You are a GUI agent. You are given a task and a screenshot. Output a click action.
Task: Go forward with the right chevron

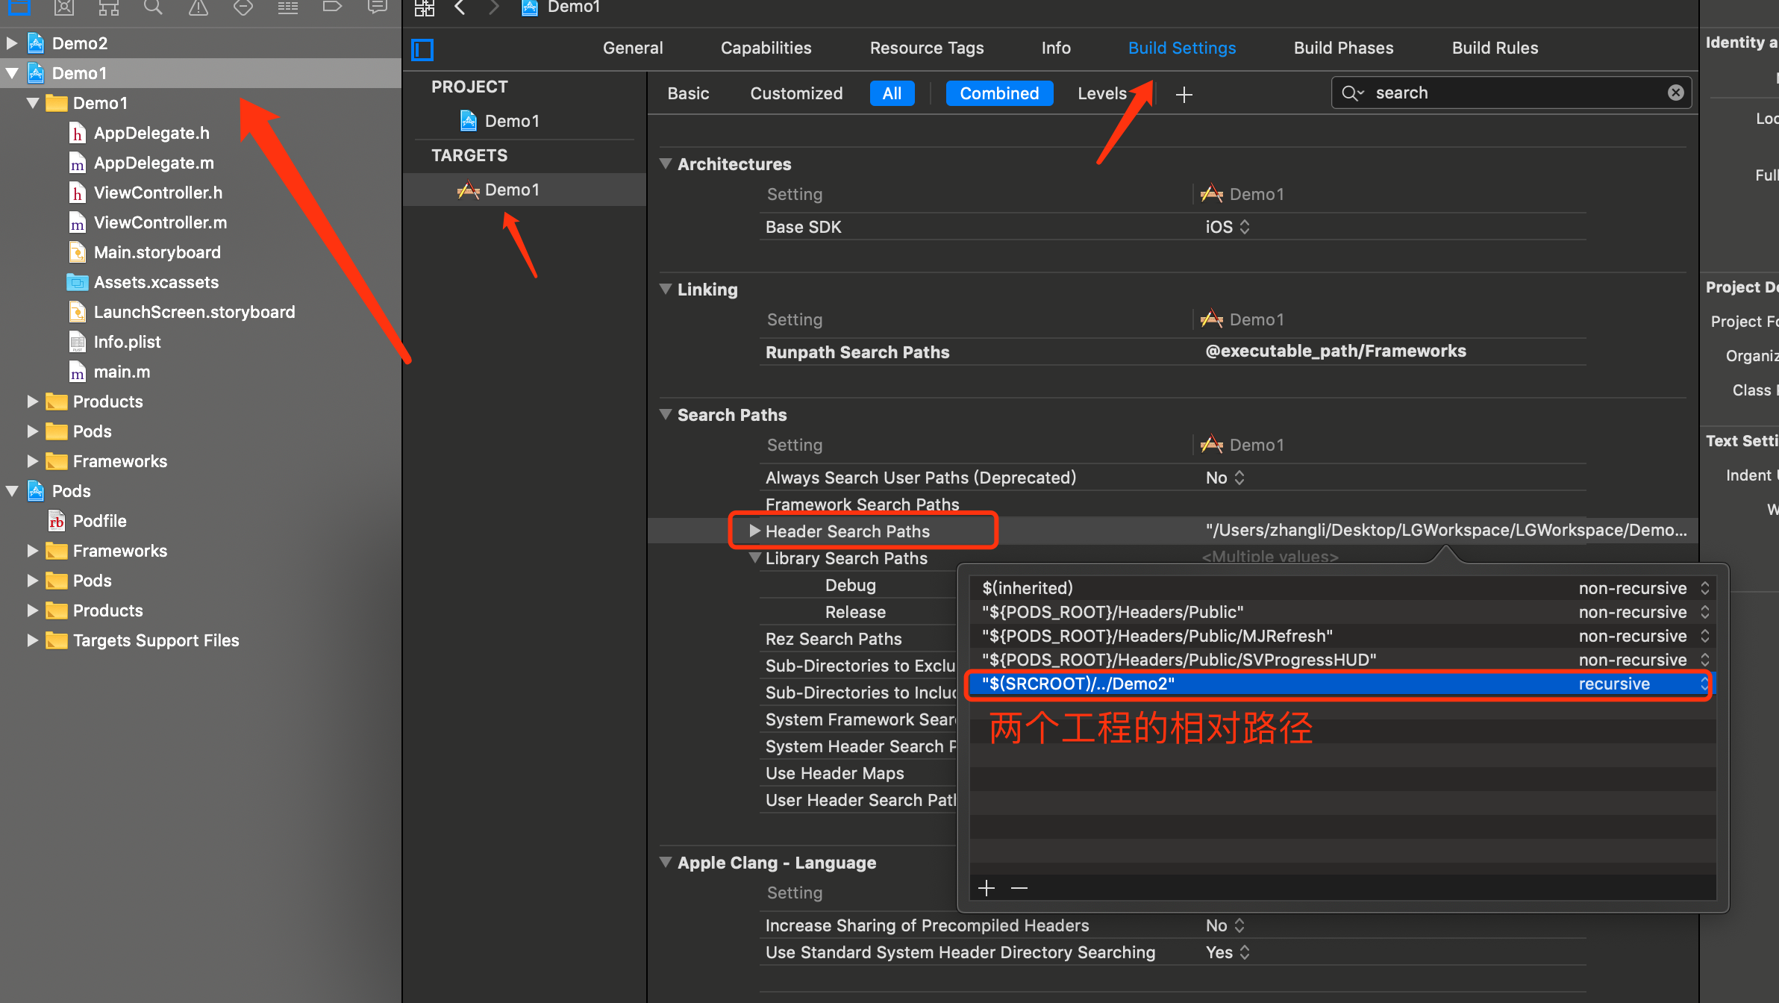point(493,7)
